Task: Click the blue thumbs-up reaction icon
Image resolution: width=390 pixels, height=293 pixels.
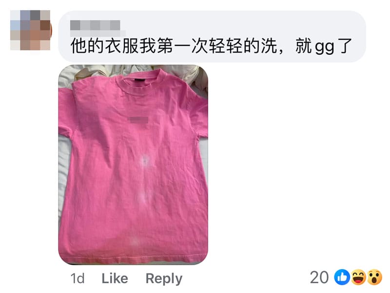Action: (342, 277)
